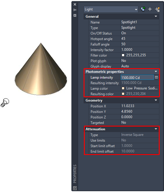Image resolution: width=164 pixels, height=193 pixels.
Task: Collapse the Geometry section
Action: (x=156, y=100)
